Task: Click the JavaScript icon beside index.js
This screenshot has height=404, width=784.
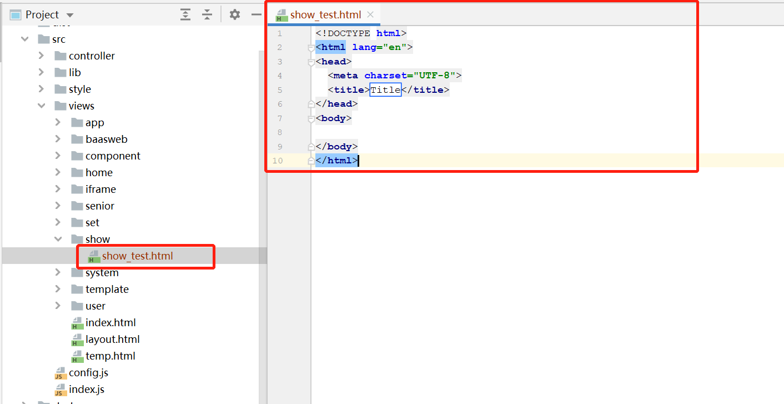Action: (x=60, y=389)
